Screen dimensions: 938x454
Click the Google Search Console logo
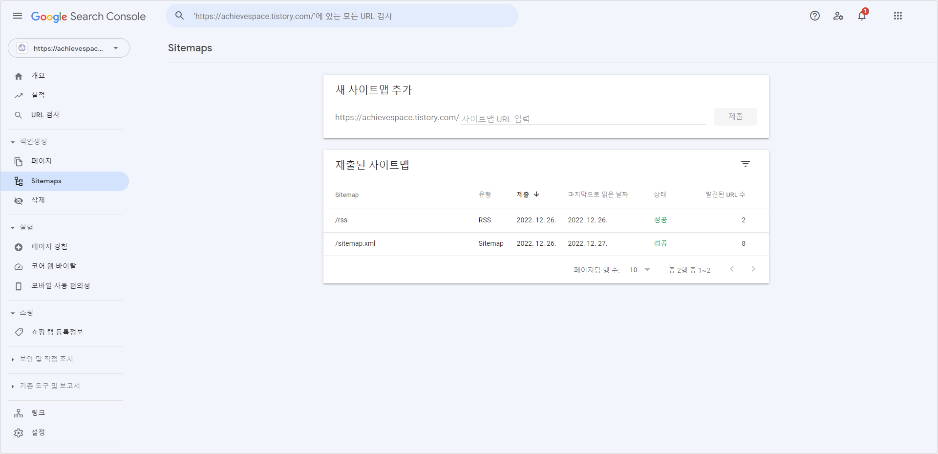tap(88, 17)
